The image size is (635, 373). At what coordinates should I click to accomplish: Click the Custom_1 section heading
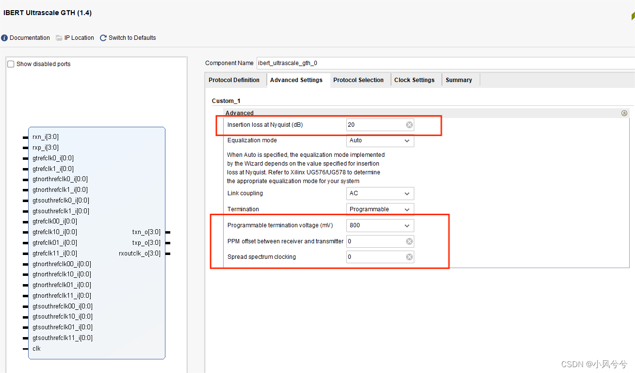(x=226, y=101)
